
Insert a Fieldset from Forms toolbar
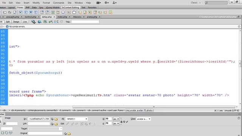(74, 12)
